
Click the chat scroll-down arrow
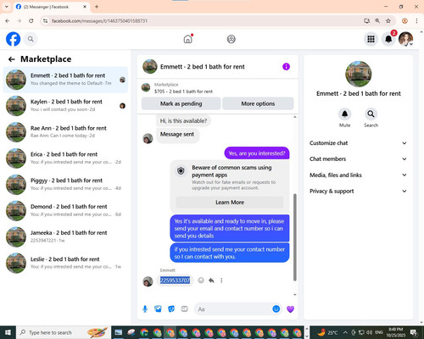[295, 294]
